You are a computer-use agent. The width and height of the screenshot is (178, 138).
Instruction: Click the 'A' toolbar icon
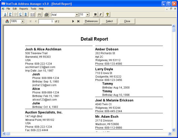tap(5, 14)
